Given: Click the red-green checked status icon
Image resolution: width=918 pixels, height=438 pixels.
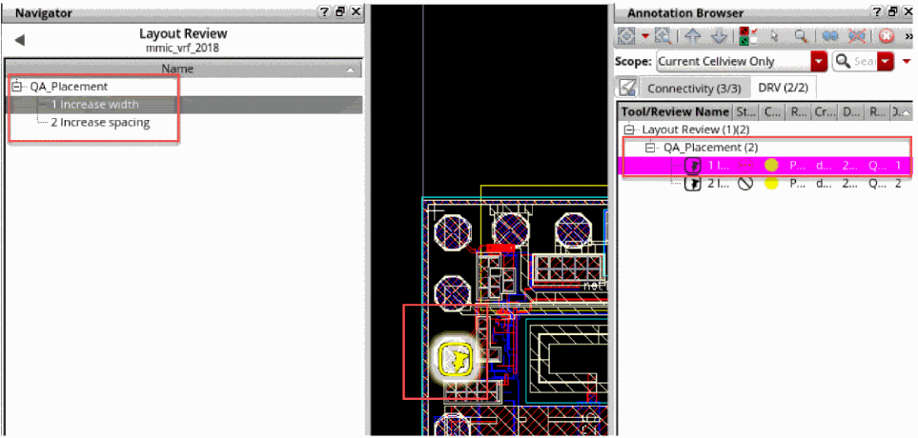Looking at the screenshot, I should pyautogui.click(x=747, y=36).
